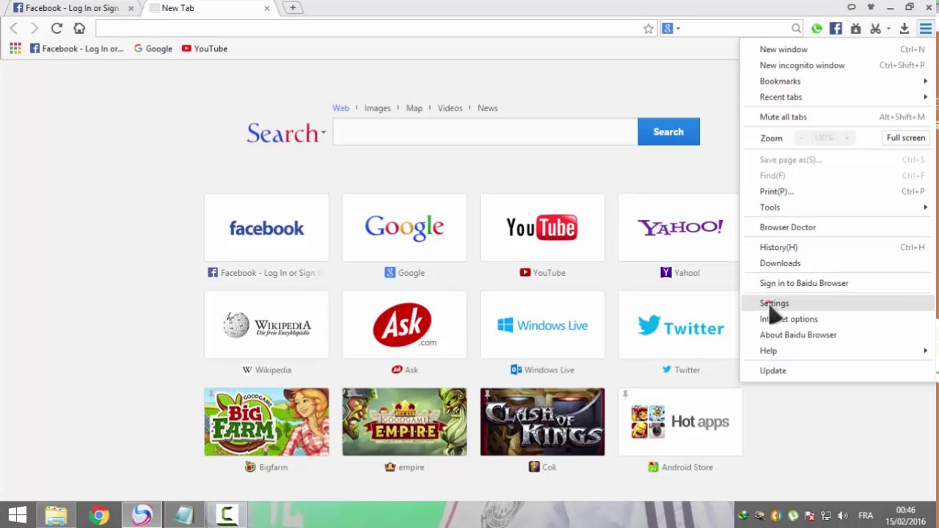Select New window menu item
Image resolution: width=939 pixels, height=528 pixels.
click(838, 49)
